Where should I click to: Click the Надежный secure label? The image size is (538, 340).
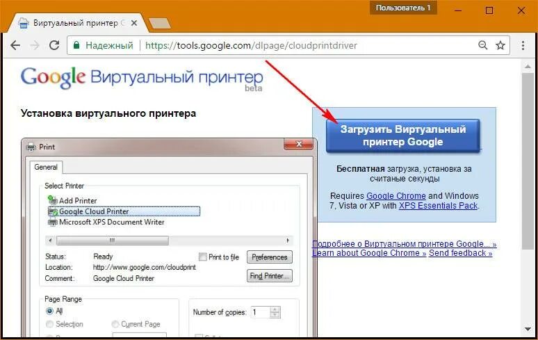[x=109, y=45]
